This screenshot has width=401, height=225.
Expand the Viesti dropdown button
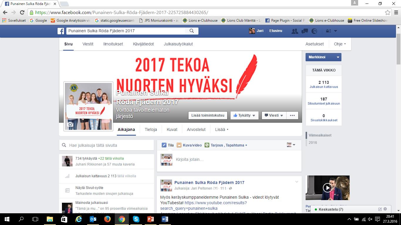click(274, 115)
